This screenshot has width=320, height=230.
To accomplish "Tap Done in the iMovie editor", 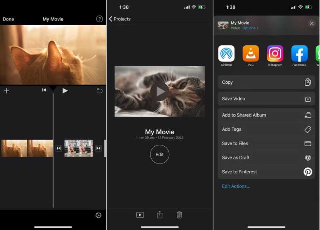I will 8,19.
